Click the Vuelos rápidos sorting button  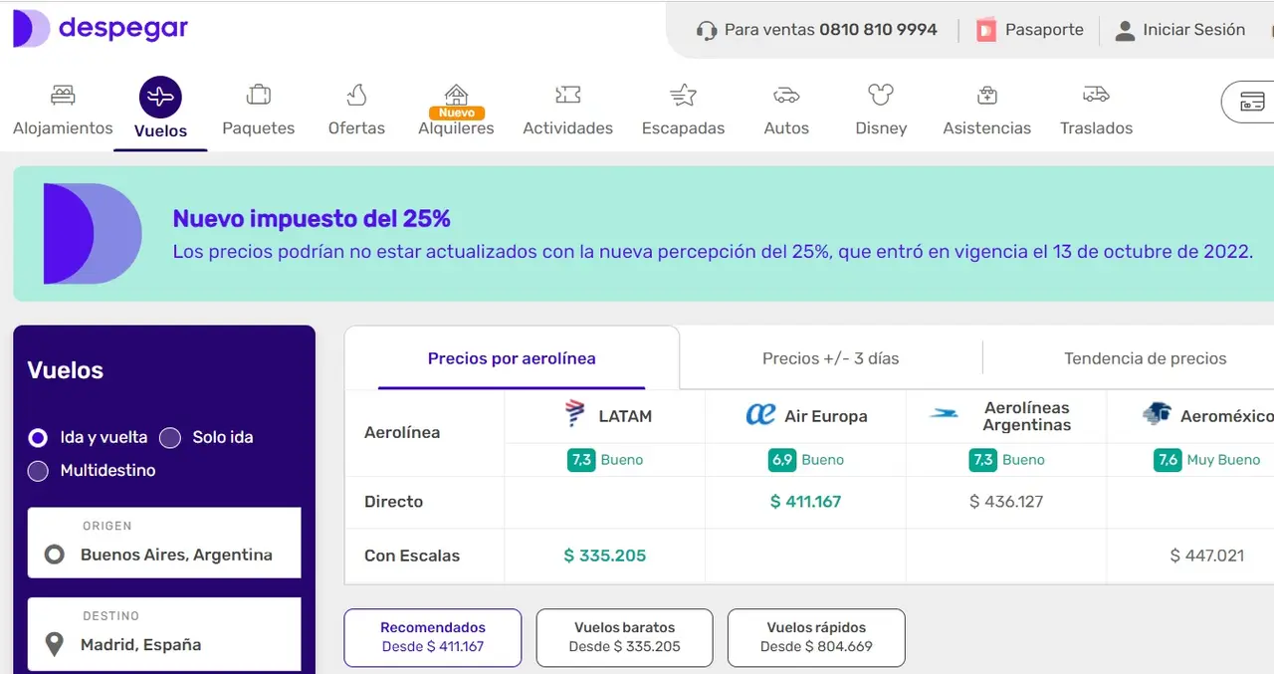point(816,637)
